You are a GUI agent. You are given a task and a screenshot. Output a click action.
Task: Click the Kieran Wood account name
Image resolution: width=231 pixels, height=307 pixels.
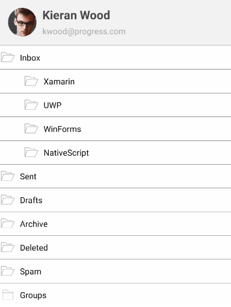click(x=76, y=15)
